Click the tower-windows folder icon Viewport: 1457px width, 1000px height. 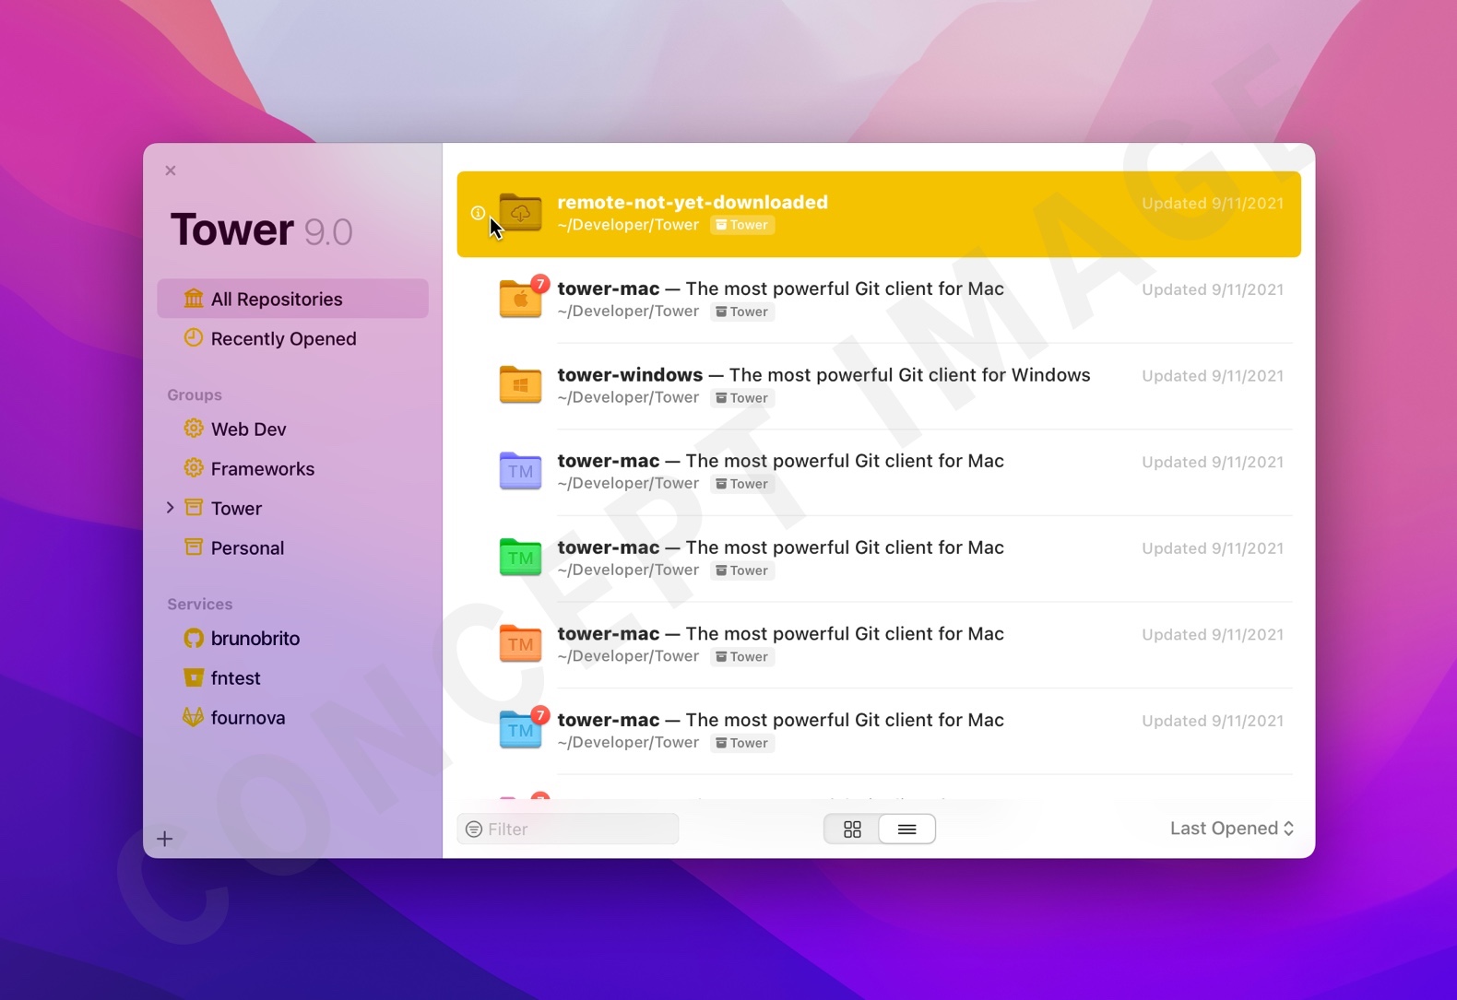(x=520, y=385)
